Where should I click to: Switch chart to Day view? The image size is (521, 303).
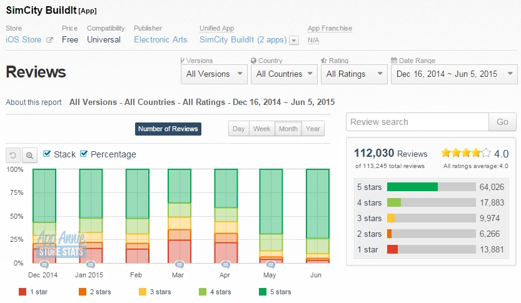238,129
